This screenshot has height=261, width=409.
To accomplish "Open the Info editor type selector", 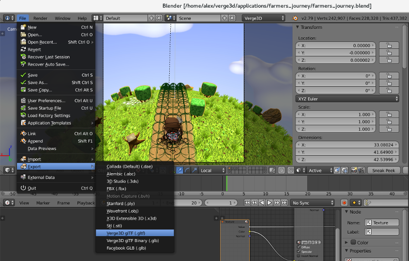I will (x=9, y=18).
